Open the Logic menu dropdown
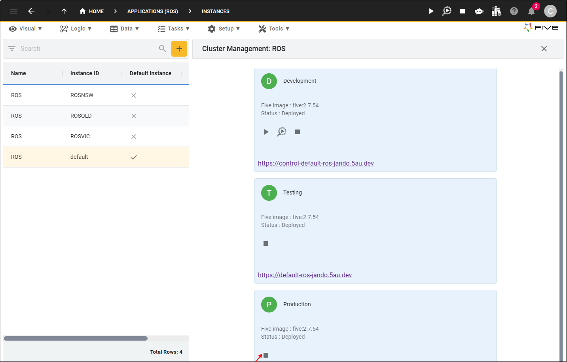The height and width of the screenshot is (362, 567). [x=76, y=29]
